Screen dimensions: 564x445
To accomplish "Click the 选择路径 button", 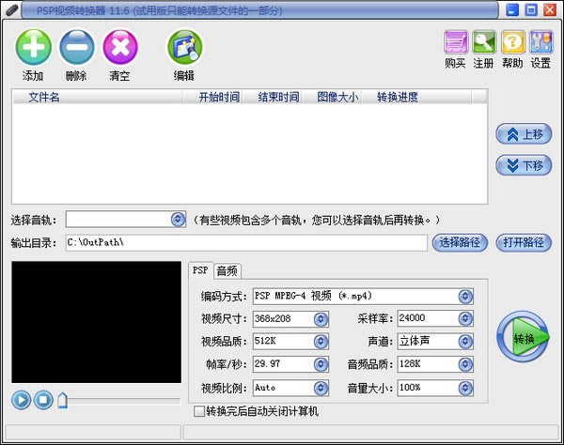I will [461, 242].
